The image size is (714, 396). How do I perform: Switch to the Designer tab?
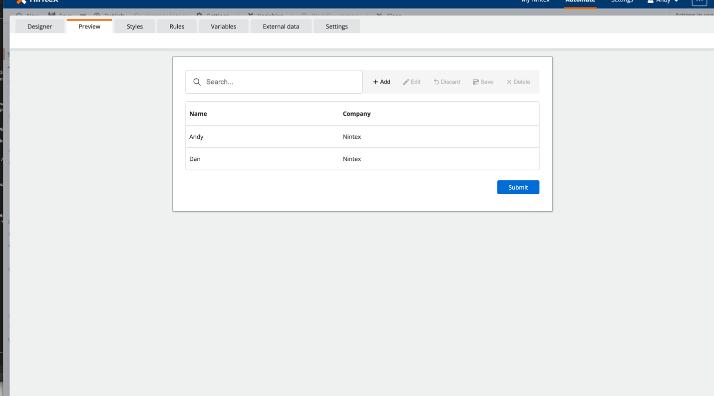pyautogui.click(x=39, y=26)
